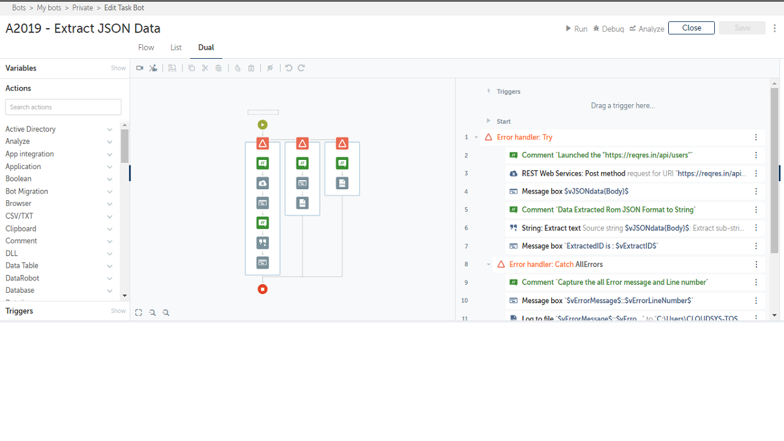
Task: Expand the Clipboard actions group
Action: [110, 229]
